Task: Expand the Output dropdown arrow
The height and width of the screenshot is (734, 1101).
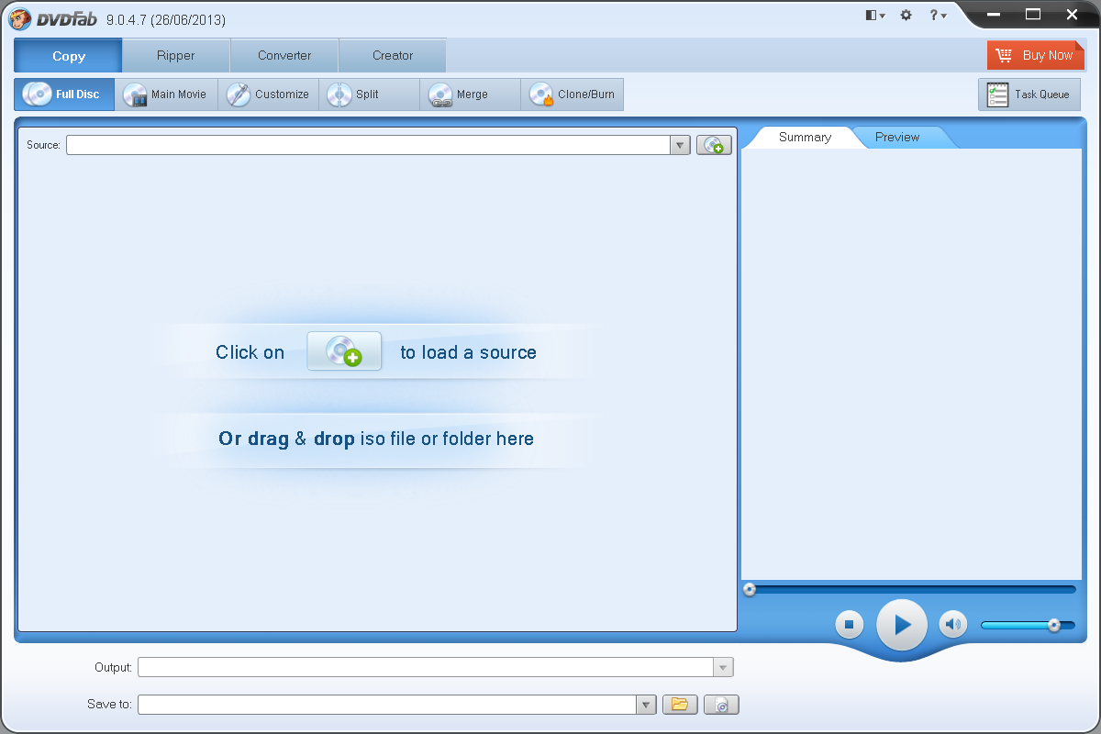Action: coord(723,668)
